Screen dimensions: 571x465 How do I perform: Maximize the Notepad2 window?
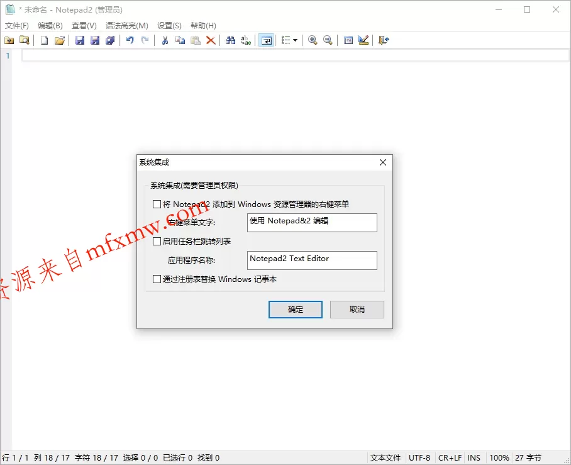527,9
